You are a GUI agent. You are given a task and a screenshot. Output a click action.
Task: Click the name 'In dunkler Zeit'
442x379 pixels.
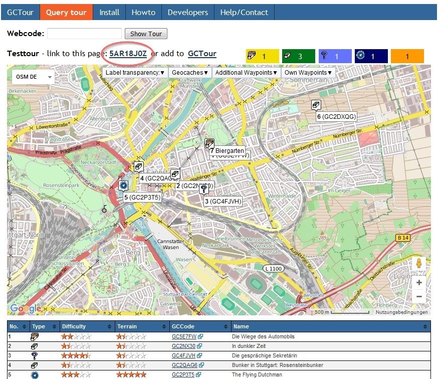click(249, 346)
